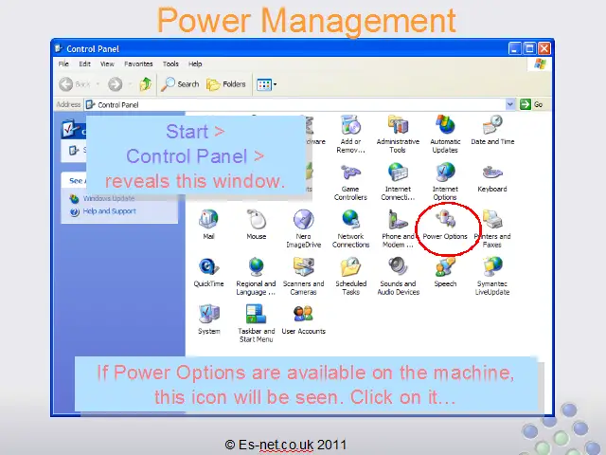This screenshot has width=606, height=455.
Task: Click the Help and Support link
Action: (x=108, y=211)
